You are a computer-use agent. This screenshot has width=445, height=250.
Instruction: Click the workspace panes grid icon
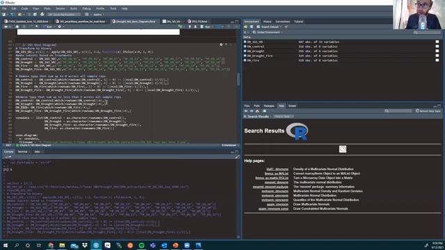[x=87, y=15]
